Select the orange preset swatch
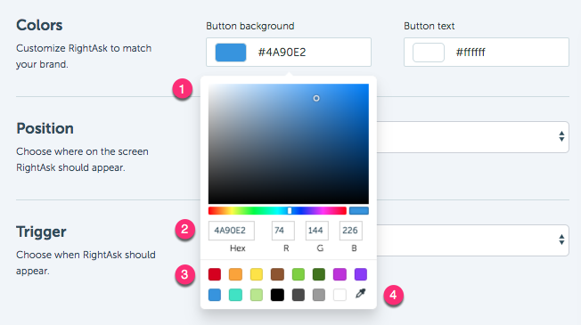Viewport: 581px width, 325px height. 235,274
